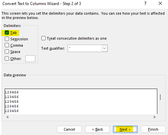Screen dimensions: 168x135
Task: Click the Cancel button
Action: point(69,129)
